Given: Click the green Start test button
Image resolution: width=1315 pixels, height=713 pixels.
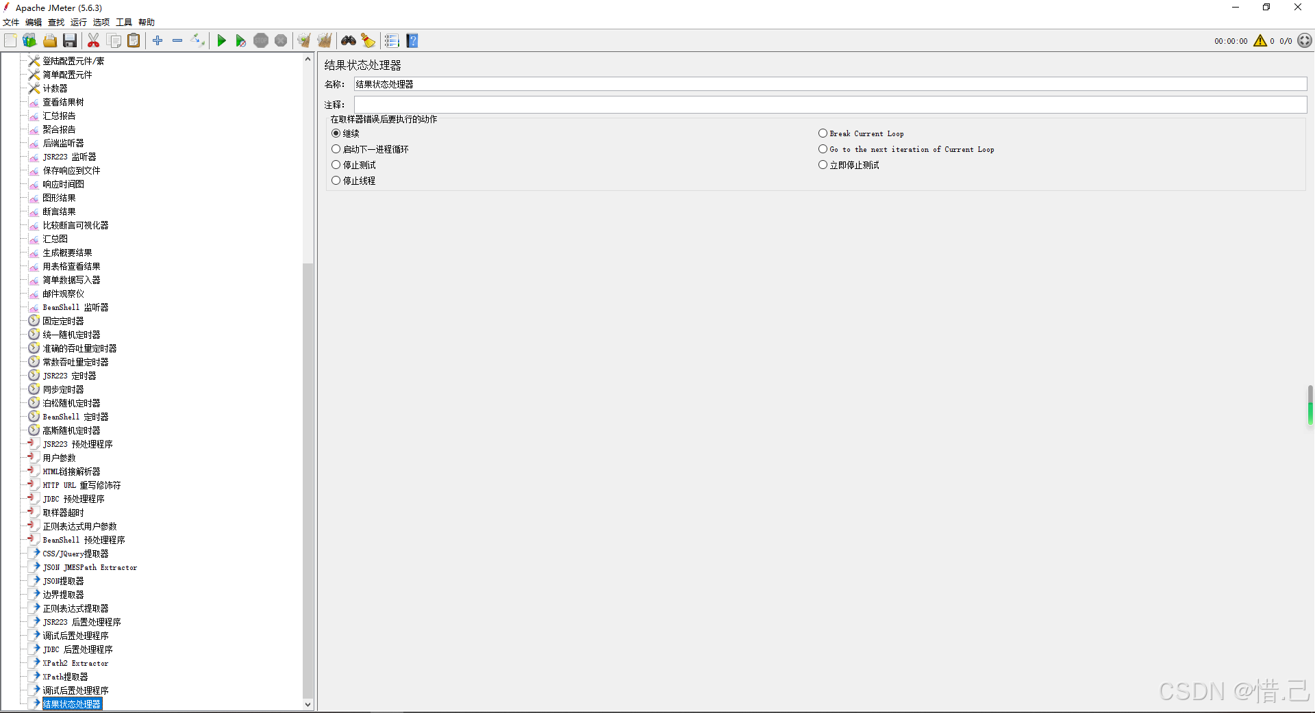Looking at the screenshot, I should click(221, 41).
